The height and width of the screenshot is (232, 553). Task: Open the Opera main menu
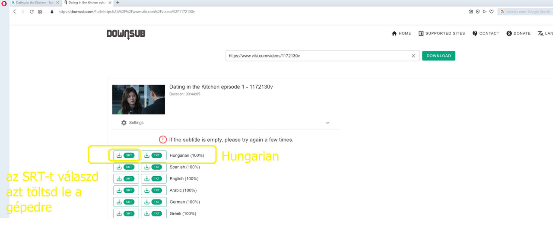coord(4,3)
